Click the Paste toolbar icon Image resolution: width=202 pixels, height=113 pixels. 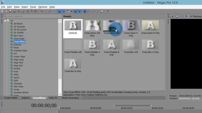pos(36,11)
